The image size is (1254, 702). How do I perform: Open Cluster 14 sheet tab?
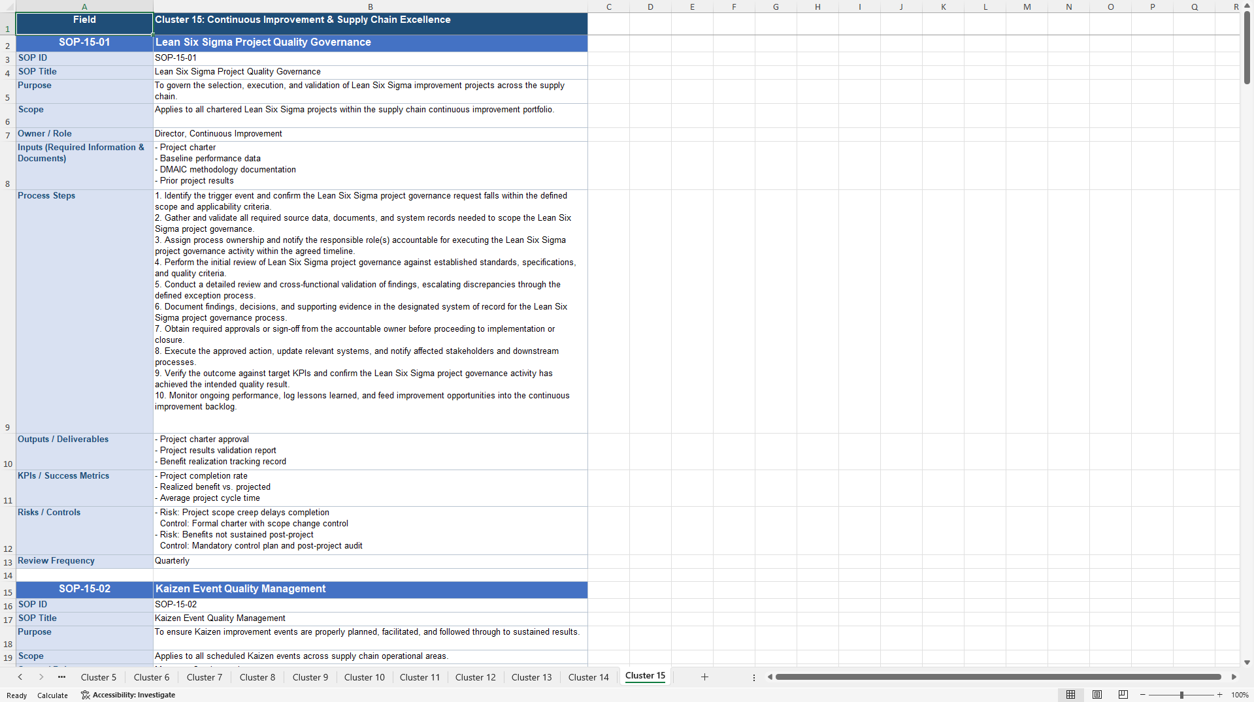pyautogui.click(x=589, y=677)
